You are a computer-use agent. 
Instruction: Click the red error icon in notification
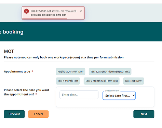coord(26,11)
